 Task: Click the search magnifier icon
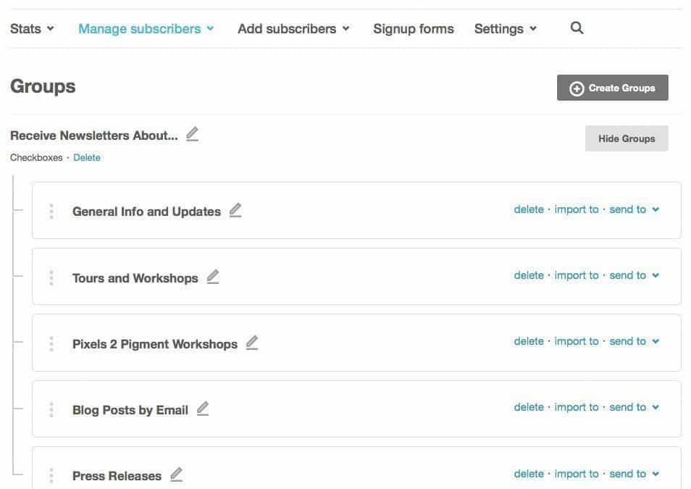click(577, 28)
